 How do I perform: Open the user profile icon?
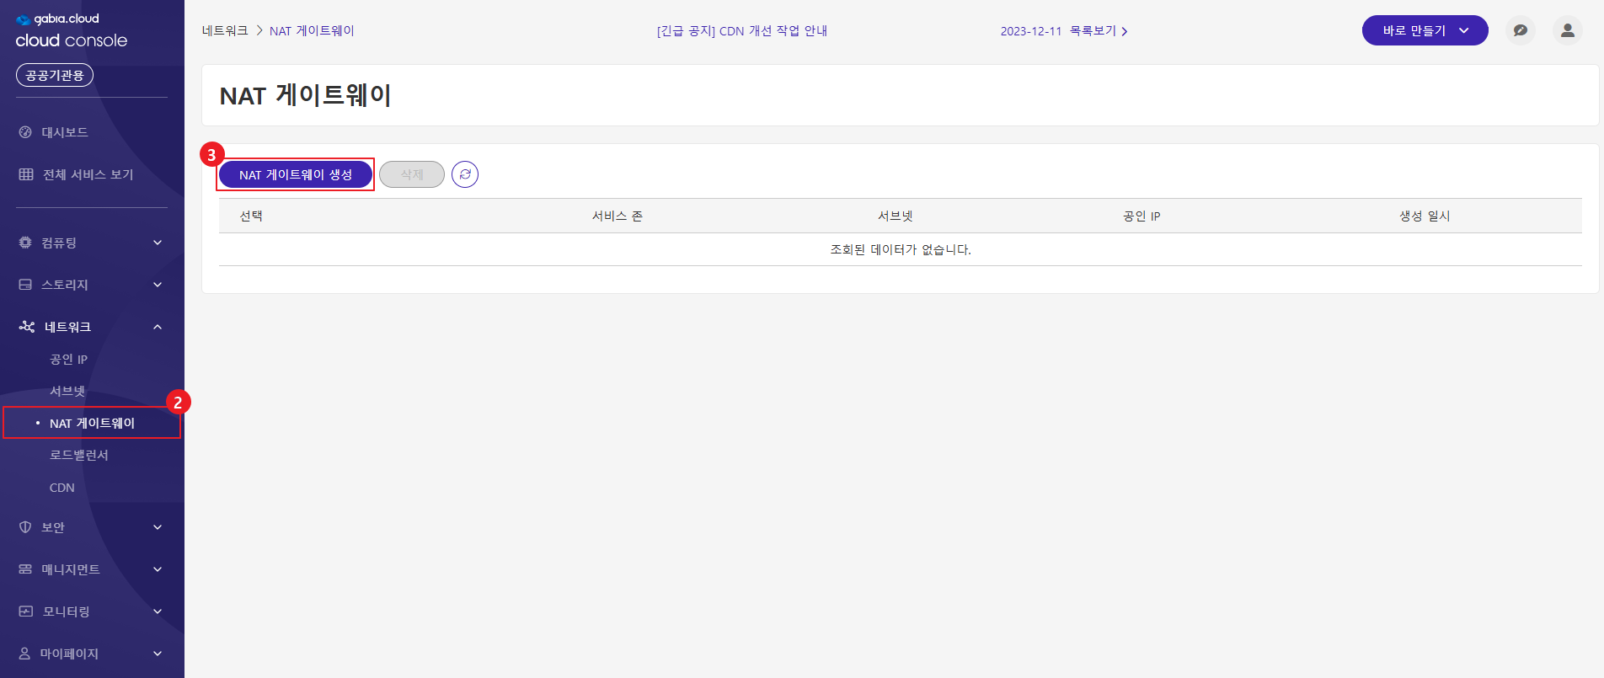click(1568, 30)
